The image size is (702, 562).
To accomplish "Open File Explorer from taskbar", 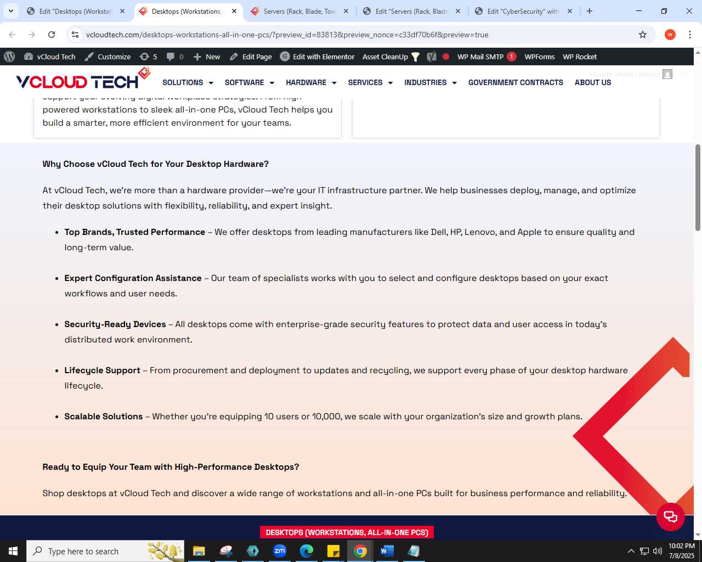I will point(199,551).
